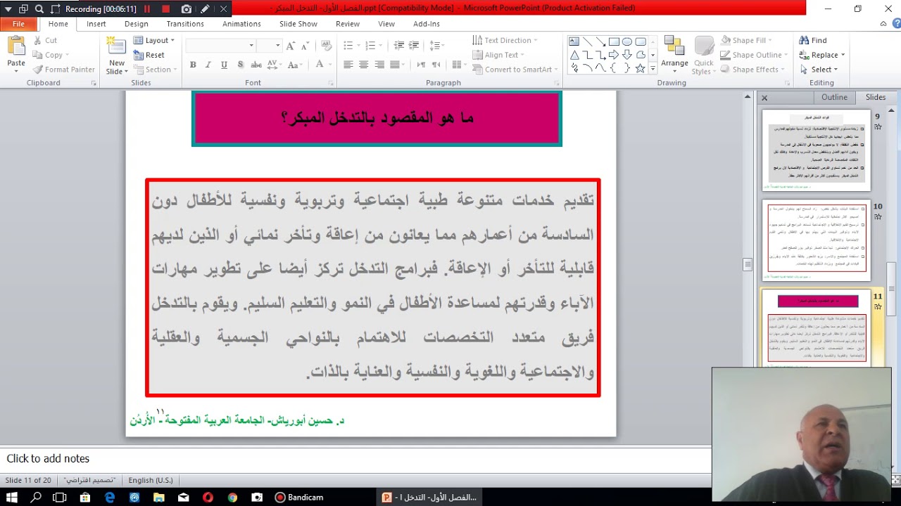Viewport: 901px width, 506px height.
Task: Open the line spacing options
Action: coord(438,46)
